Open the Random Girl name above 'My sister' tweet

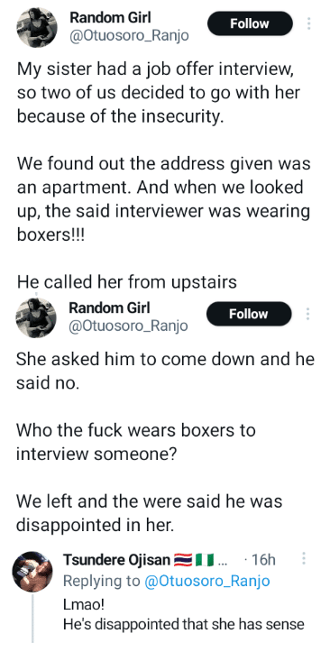[x=110, y=17]
